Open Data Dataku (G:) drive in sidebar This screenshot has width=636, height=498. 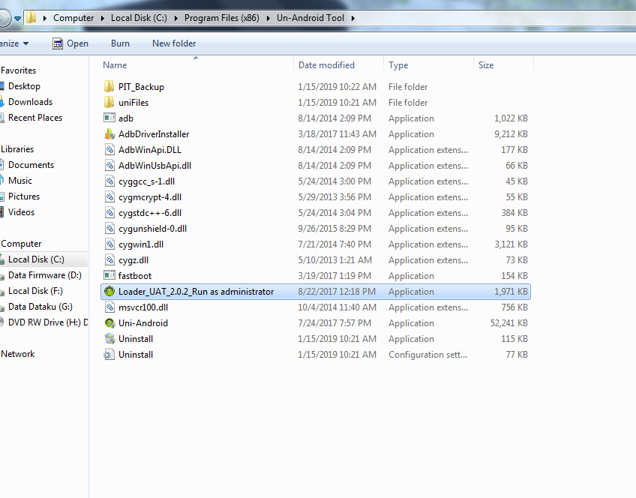click(x=40, y=307)
